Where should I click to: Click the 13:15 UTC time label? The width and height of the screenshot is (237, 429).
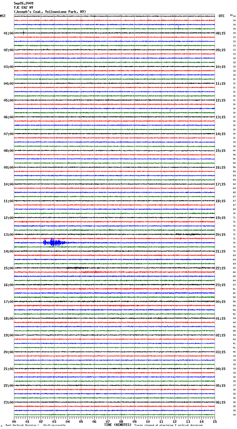click(x=221, y=117)
